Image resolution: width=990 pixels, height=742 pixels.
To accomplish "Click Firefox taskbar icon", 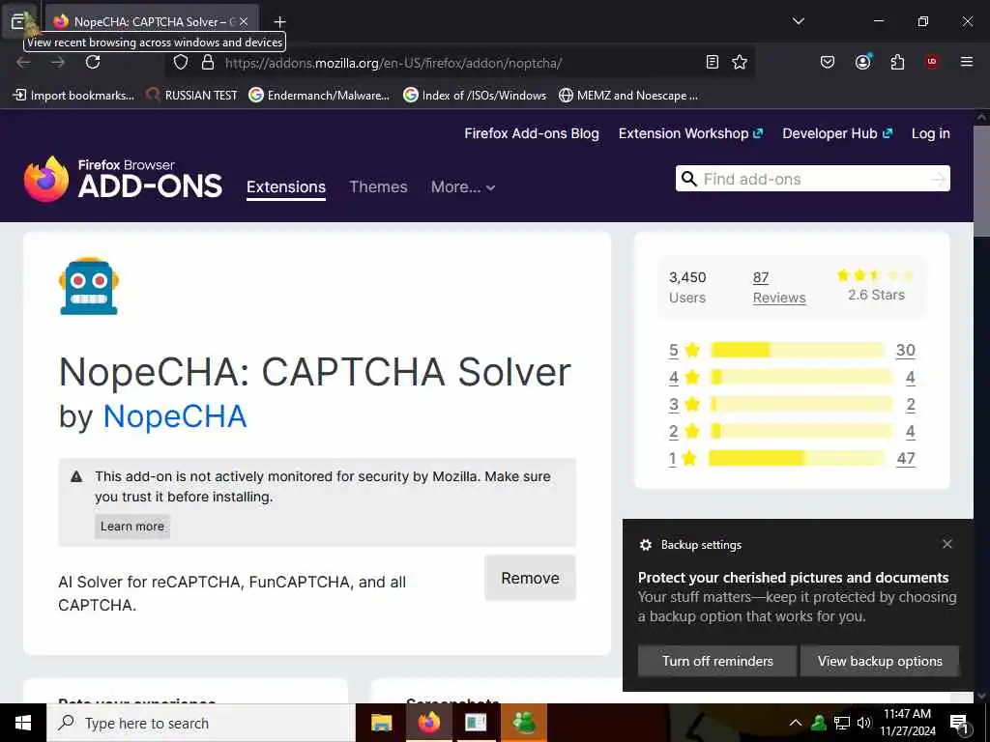I will [x=428, y=723].
